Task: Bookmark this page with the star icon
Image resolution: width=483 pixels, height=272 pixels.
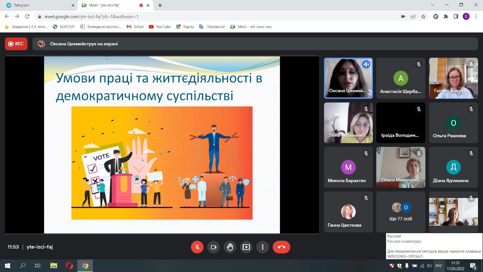Action: coord(423,17)
